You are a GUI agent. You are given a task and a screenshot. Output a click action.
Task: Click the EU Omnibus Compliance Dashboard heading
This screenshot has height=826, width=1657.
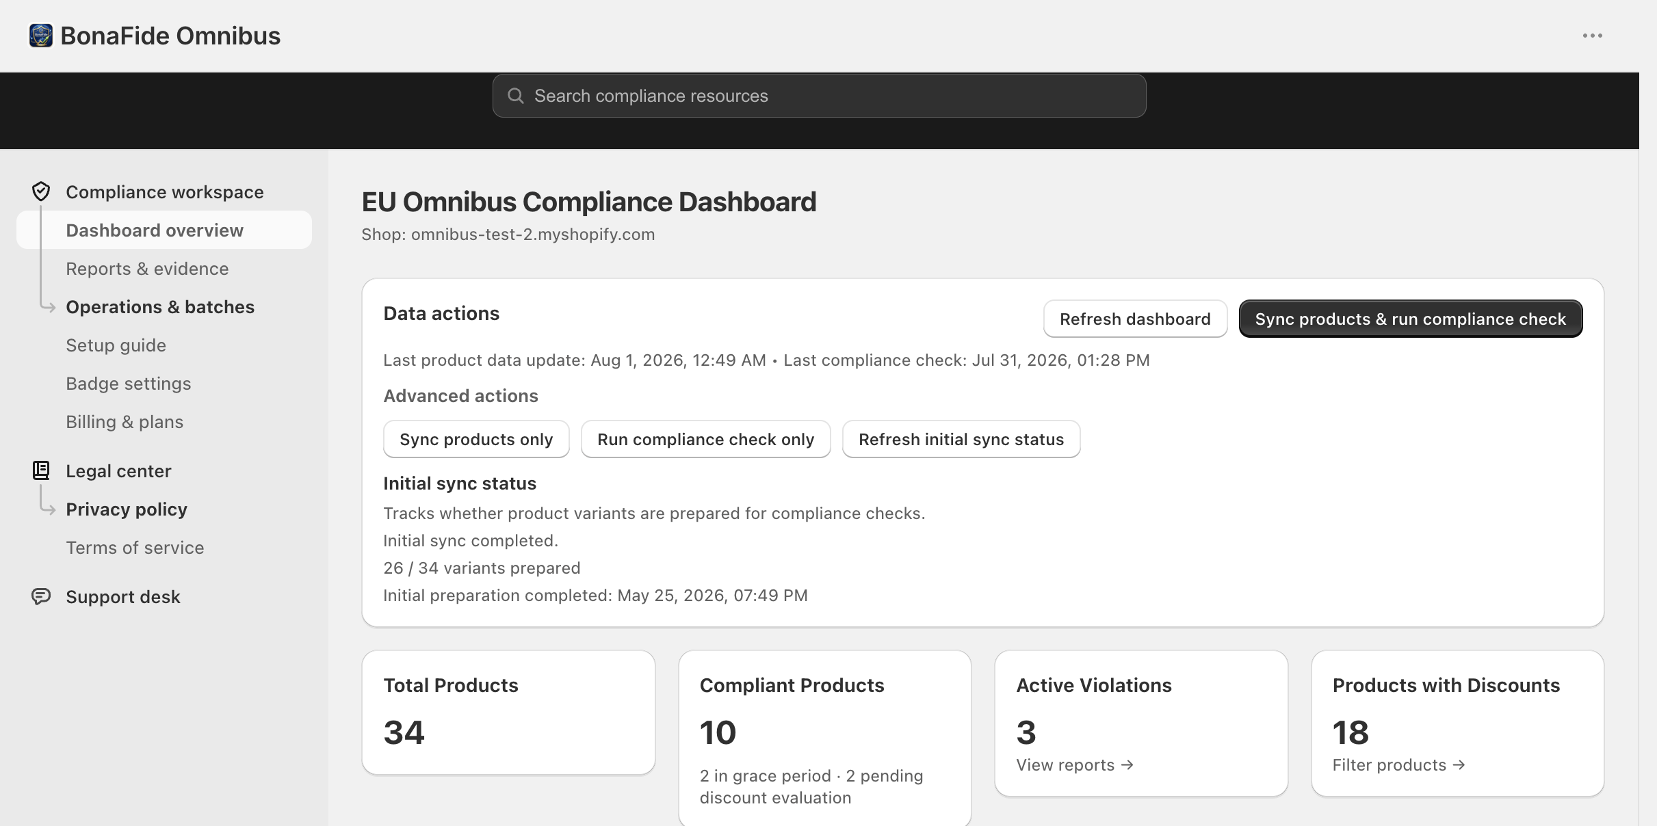pyautogui.click(x=588, y=202)
